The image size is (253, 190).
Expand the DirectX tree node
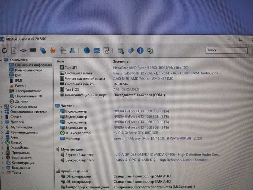coord(2,143)
